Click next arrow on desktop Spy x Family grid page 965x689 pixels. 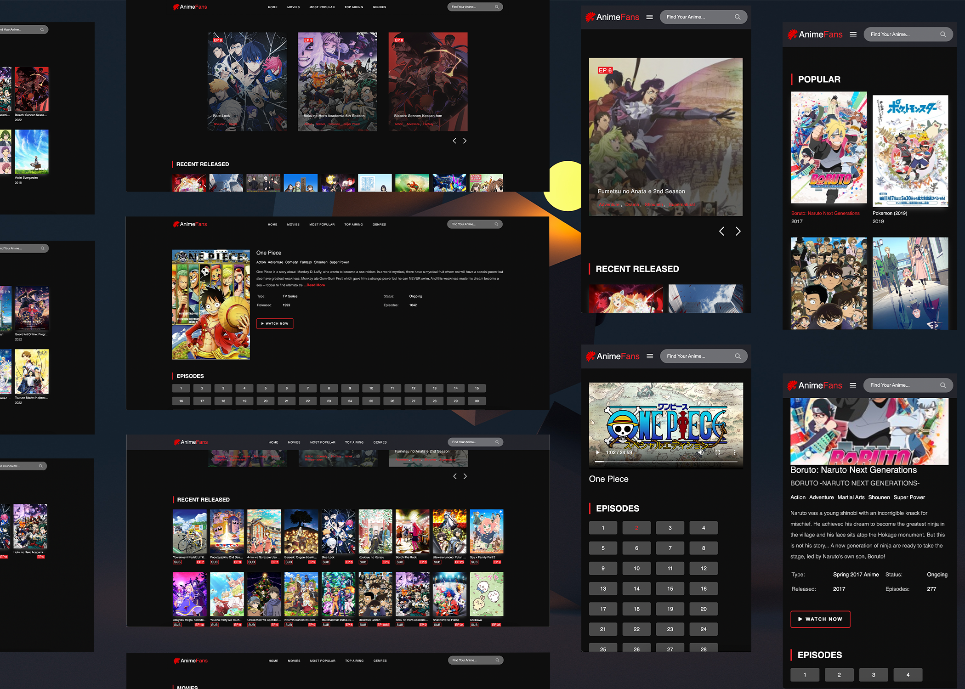click(465, 476)
